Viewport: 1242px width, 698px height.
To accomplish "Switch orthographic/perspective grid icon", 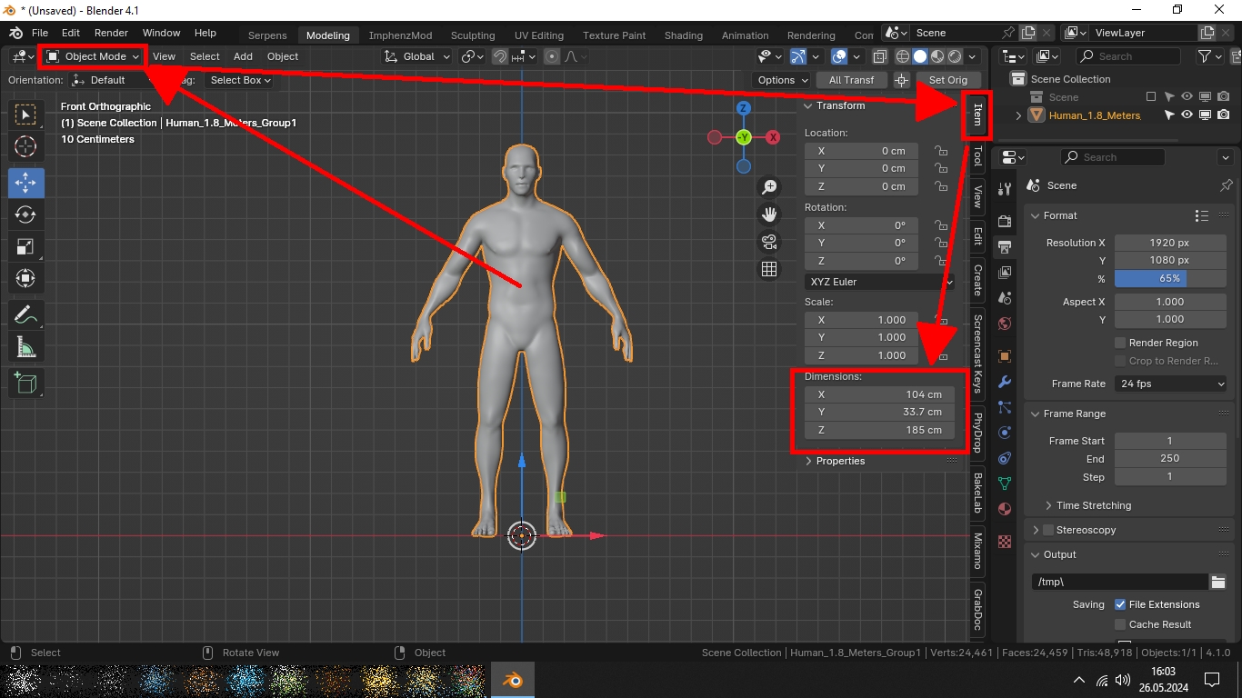I will (x=769, y=269).
